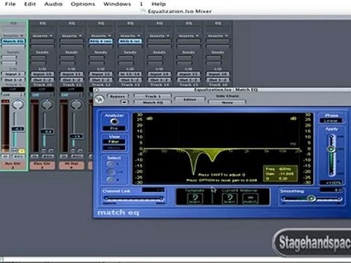Click the highlighted insert slot on Track 12 strip
The height and width of the screenshot is (263, 351).
pyautogui.click(x=101, y=42)
